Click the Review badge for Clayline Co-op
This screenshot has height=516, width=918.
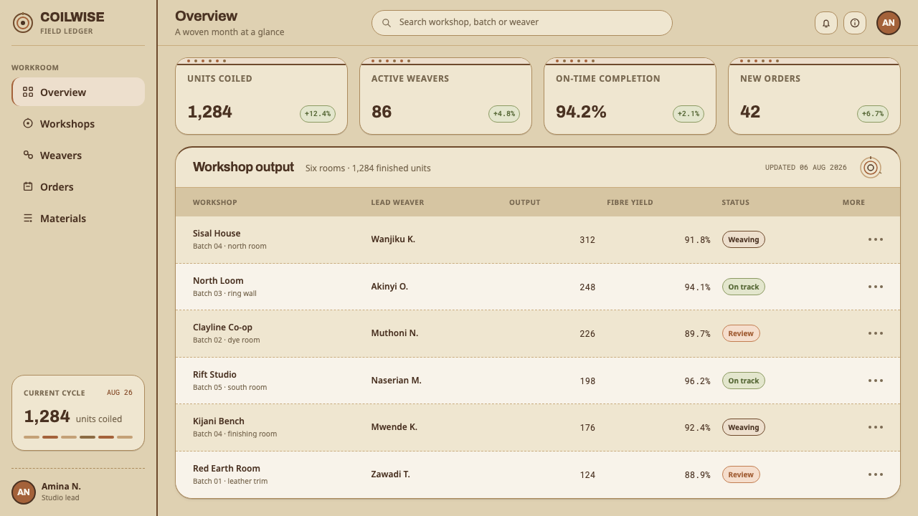click(x=741, y=333)
